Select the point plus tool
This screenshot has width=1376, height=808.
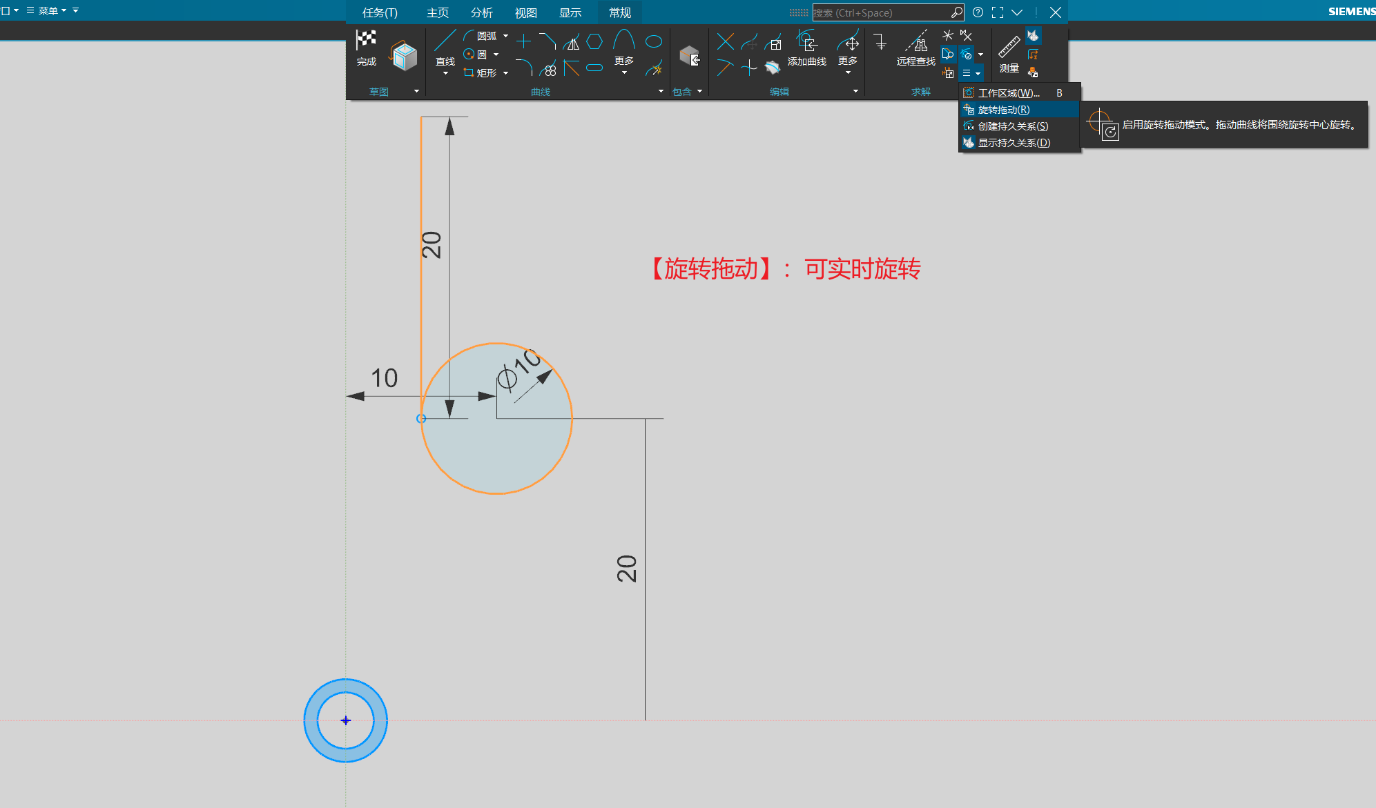click(523, 41)
